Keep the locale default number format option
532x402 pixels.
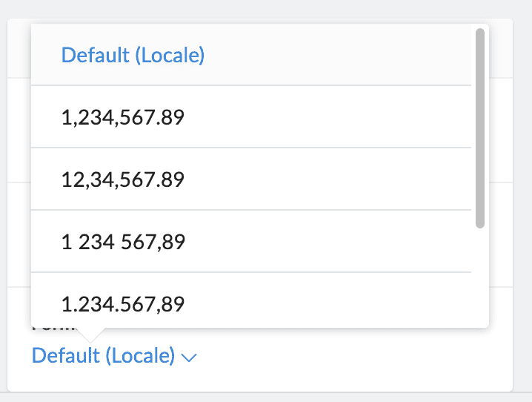133,55
